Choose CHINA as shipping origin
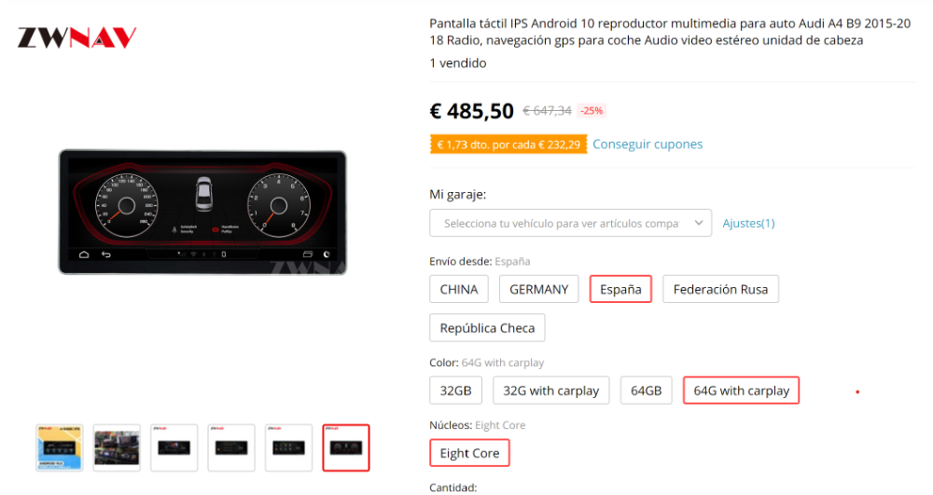The width and height of the screenshot is (933, 495). click(459, 289)
